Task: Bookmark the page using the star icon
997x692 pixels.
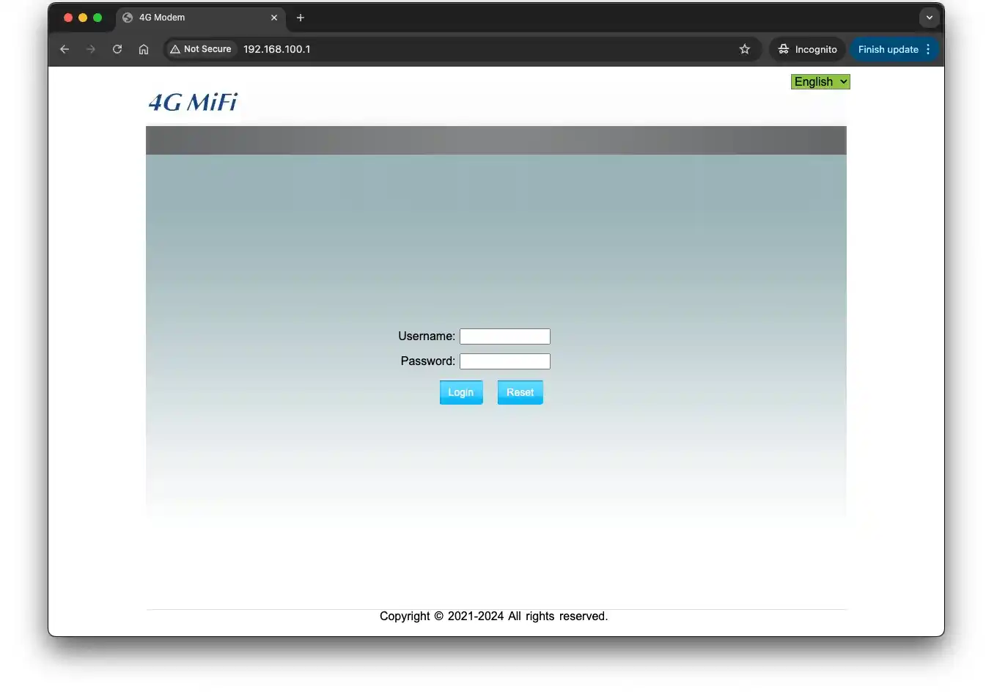Action: (745, 49)
